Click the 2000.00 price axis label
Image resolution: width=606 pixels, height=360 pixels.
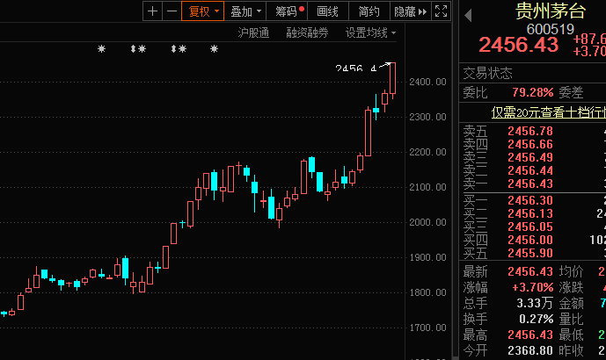coord(427,222)
